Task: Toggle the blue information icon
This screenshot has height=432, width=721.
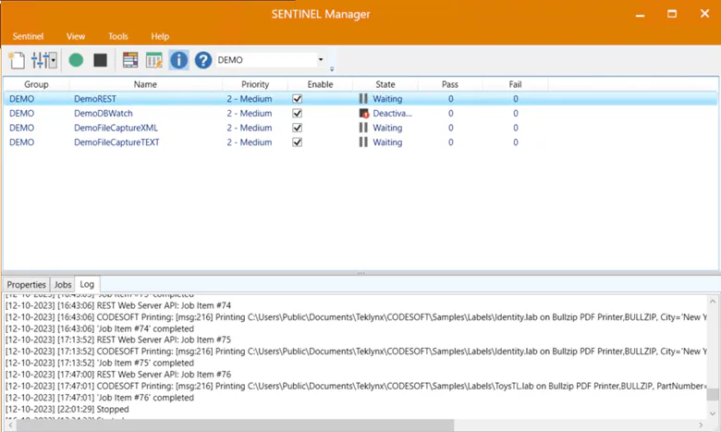Action: point(179,60)
